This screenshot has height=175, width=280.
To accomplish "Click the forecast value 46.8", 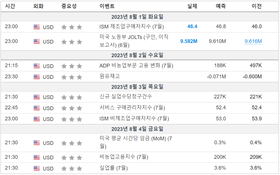I will (x=221, y=26).
